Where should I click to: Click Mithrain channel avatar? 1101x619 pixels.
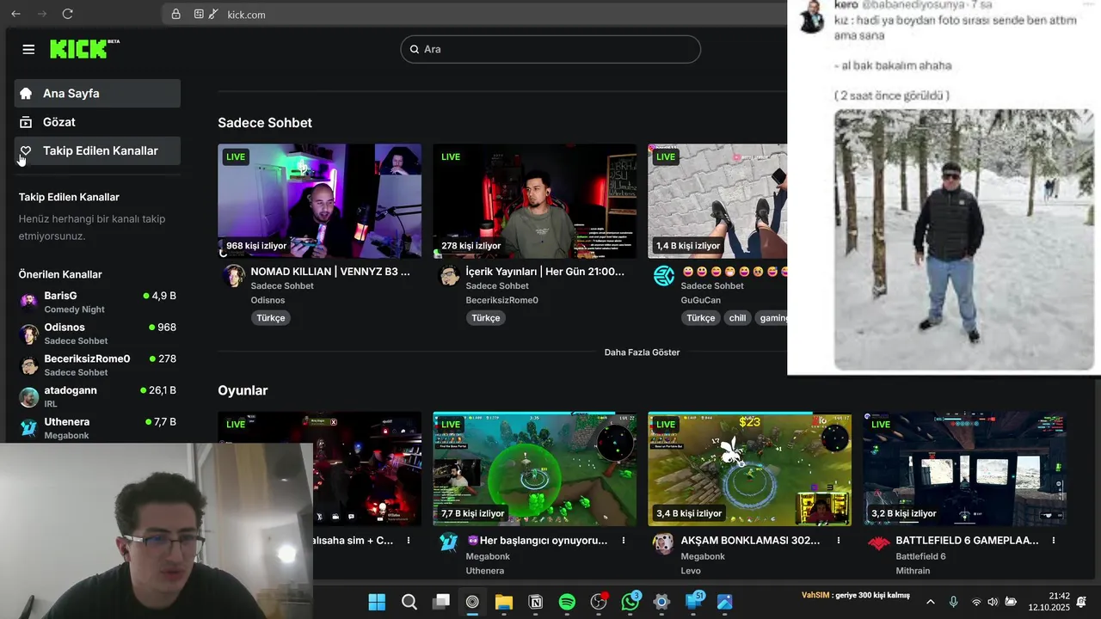pyautogui.click(x=878, y=543)
